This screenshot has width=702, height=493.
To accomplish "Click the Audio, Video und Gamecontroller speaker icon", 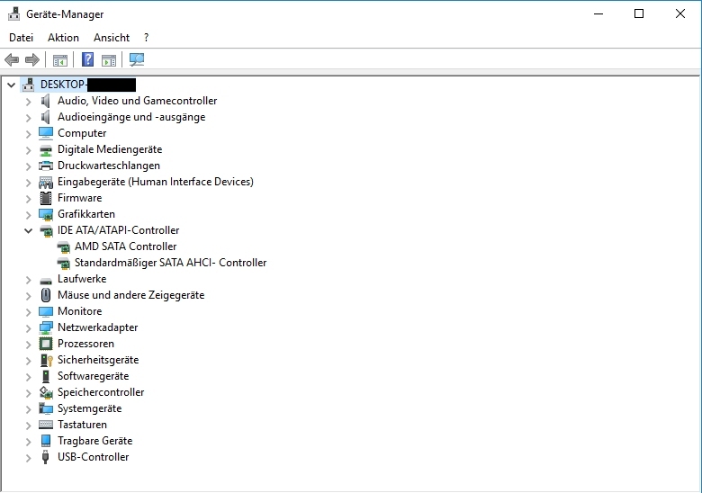I will tap(46, 101).
